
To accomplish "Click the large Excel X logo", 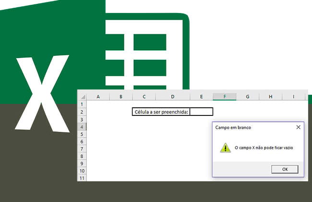I will [x=42, y=94].
